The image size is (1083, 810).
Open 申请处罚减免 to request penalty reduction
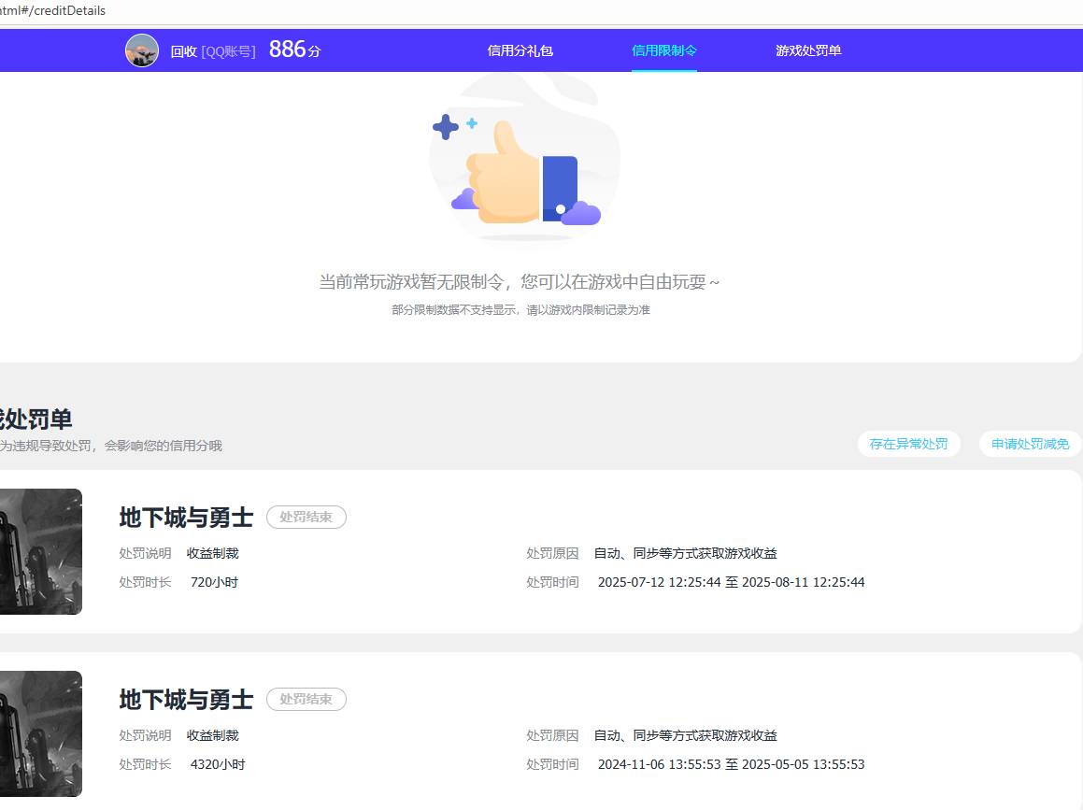[1030, 444]
